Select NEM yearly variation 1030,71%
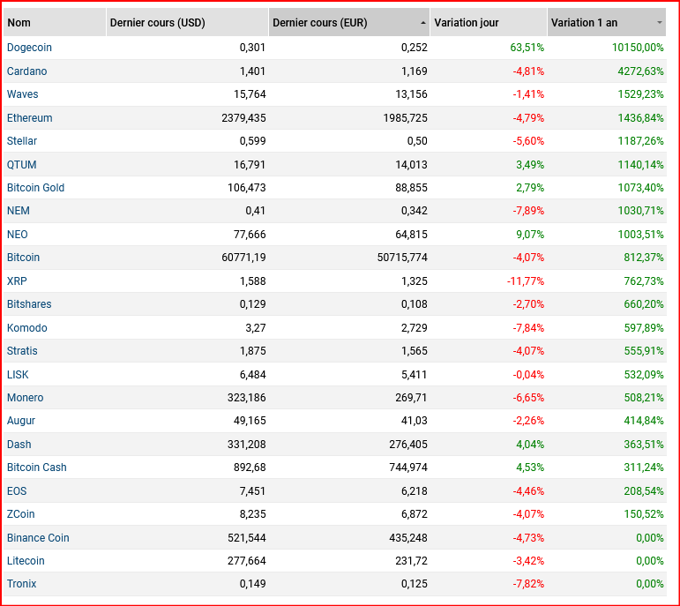 click(640, 211)
